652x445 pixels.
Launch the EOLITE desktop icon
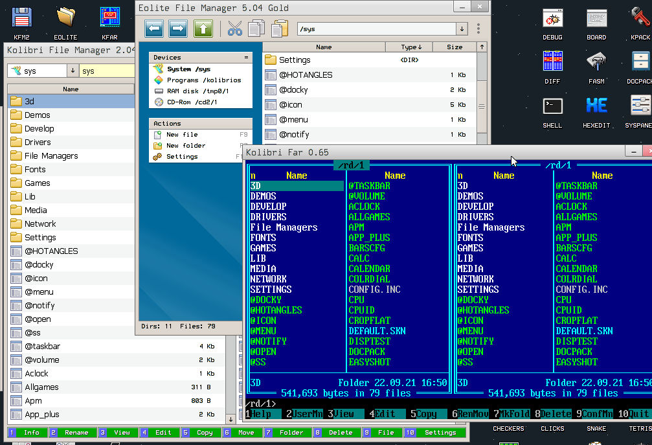tap(65, 23)
